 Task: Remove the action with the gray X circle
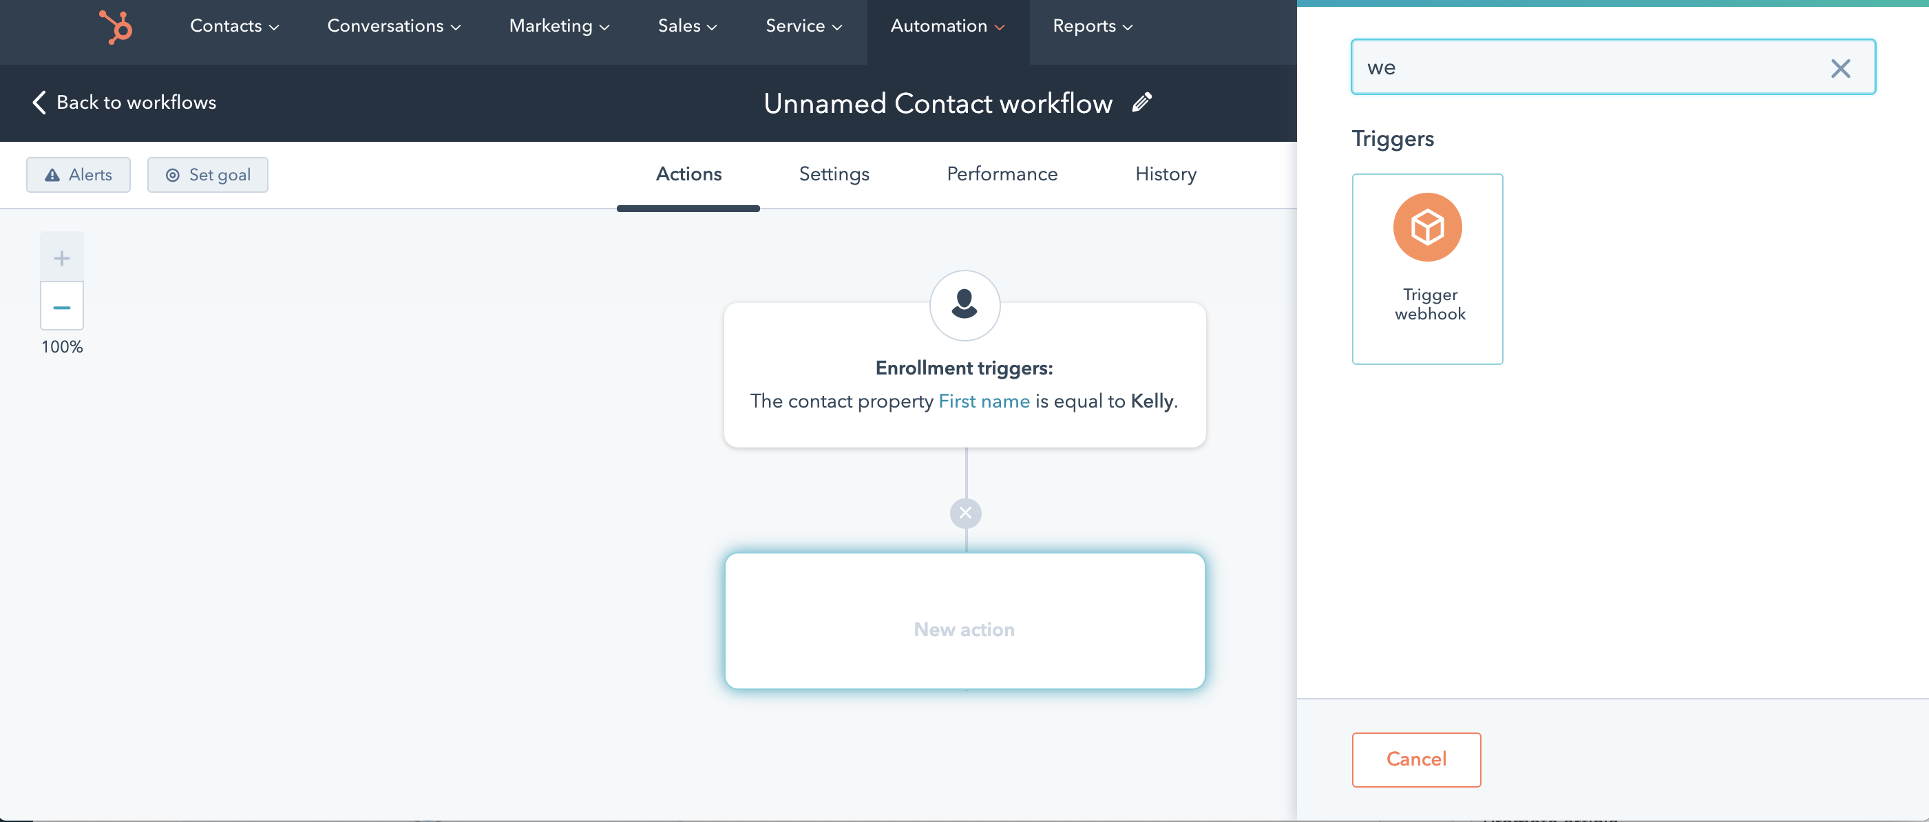[x=965, y=514]
